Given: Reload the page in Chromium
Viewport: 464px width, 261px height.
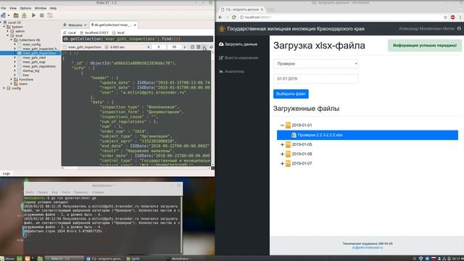Looking at the screenshot, I should 233,17.
